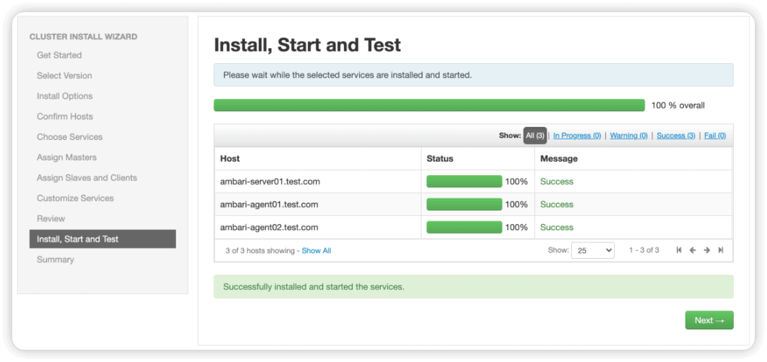Open Confirm Hosts wizard step
Screen dimensions: 767x362
coord(65,116)
